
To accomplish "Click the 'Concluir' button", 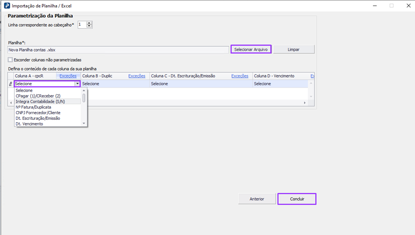I will 297,199.
